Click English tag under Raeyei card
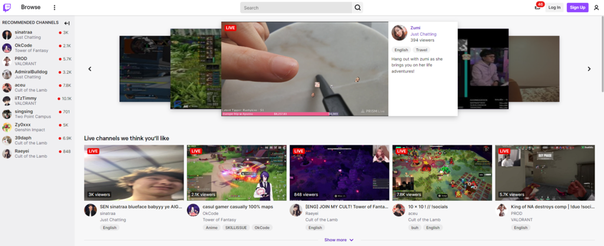 click(x=315, y=228)
